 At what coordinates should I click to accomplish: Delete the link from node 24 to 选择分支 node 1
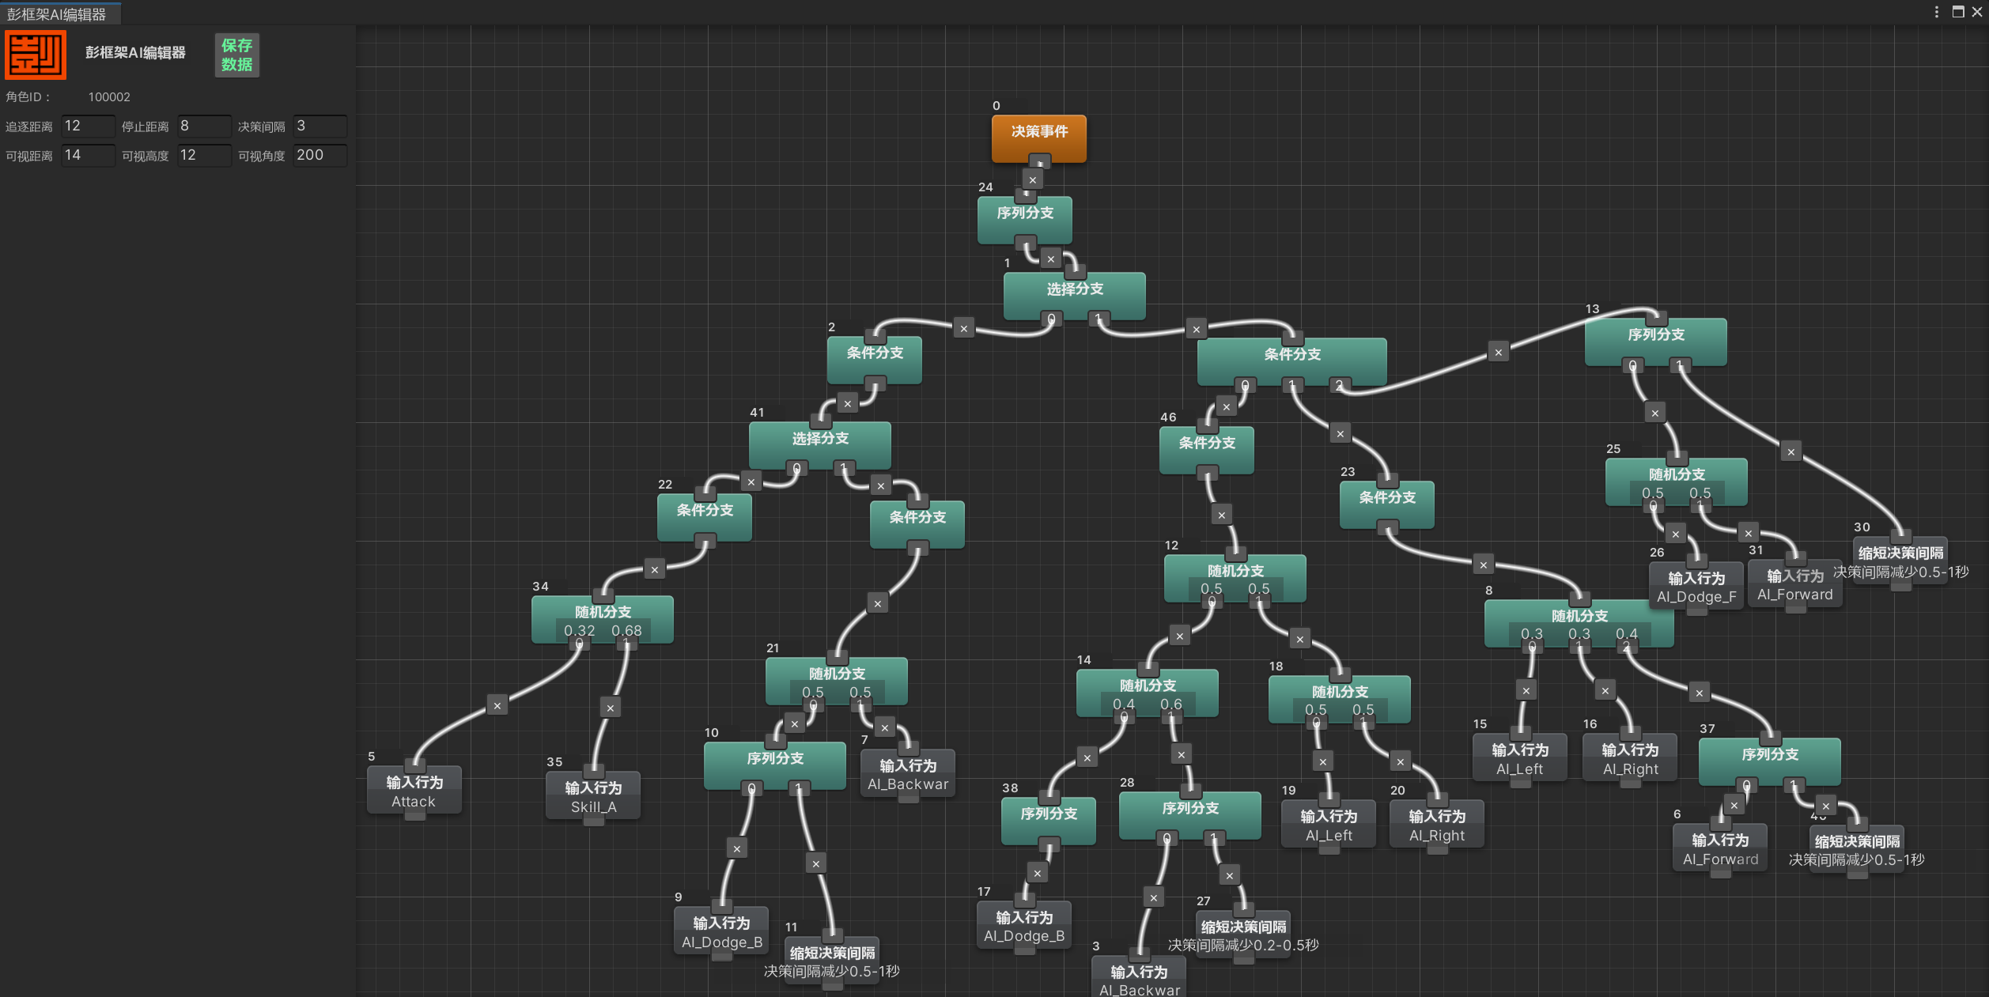click(1050, 259)
